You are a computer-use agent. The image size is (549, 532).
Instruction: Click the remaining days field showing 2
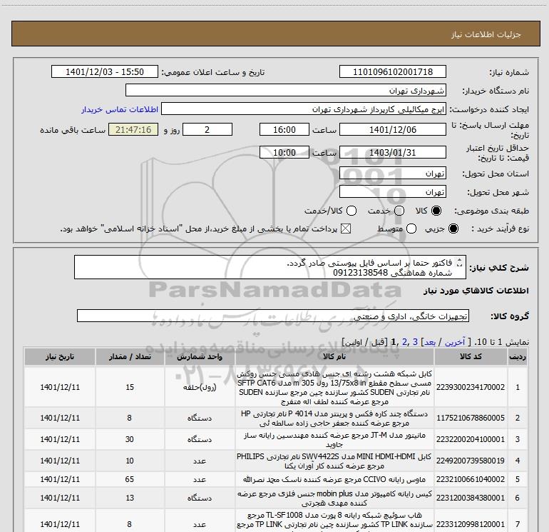click(207, 129)
